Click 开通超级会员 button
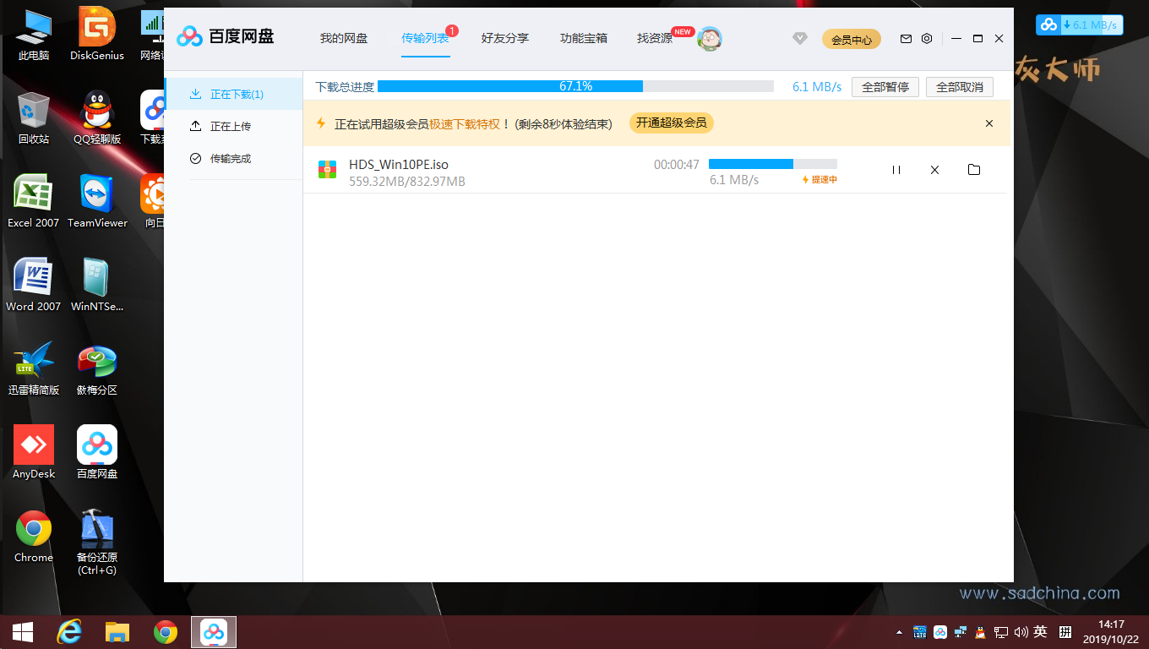1149x649 pixels. (672, 123)
